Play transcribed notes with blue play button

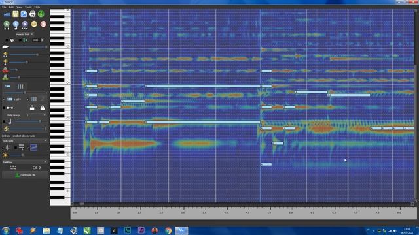point(16,25)
